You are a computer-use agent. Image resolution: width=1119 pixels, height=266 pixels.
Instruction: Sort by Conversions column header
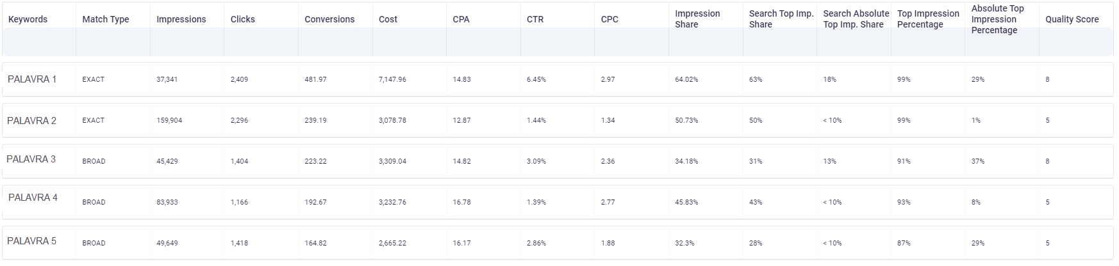pos(329,19)
